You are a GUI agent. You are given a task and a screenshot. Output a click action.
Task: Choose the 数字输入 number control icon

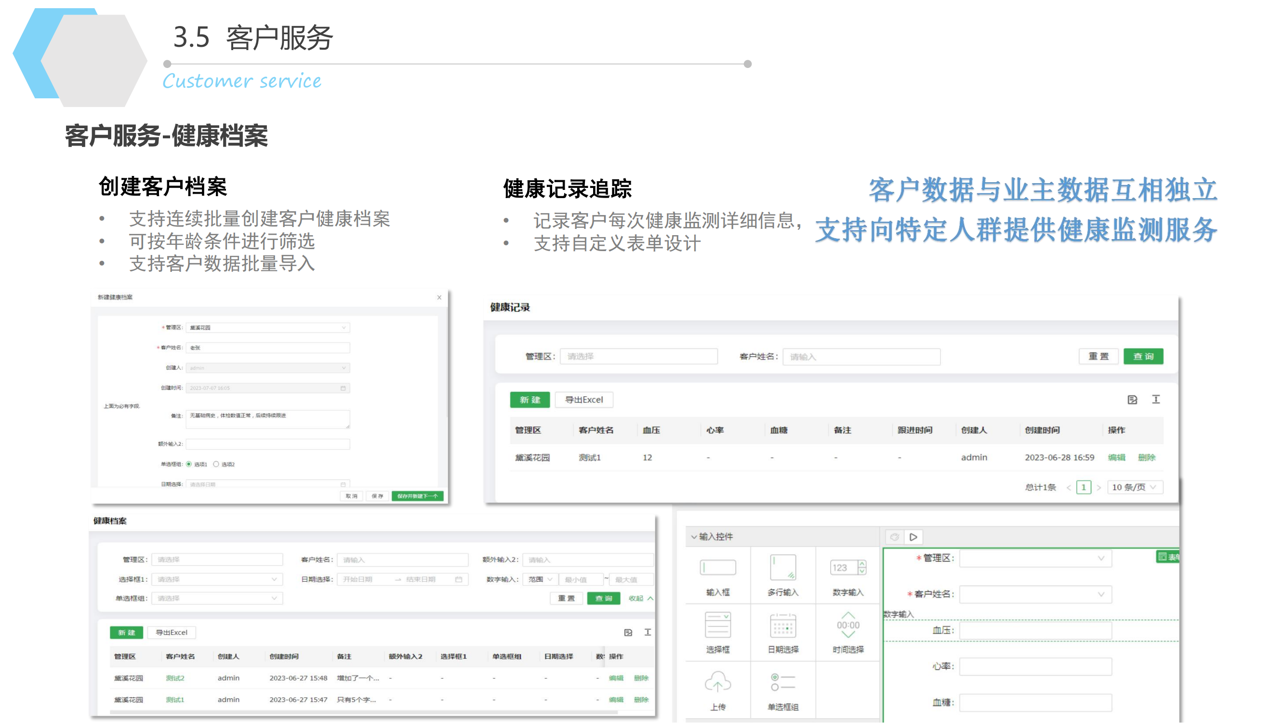point(848,568)
